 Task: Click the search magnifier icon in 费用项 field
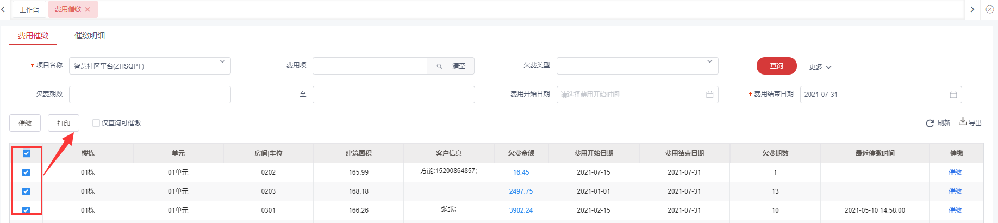point(439,66)
